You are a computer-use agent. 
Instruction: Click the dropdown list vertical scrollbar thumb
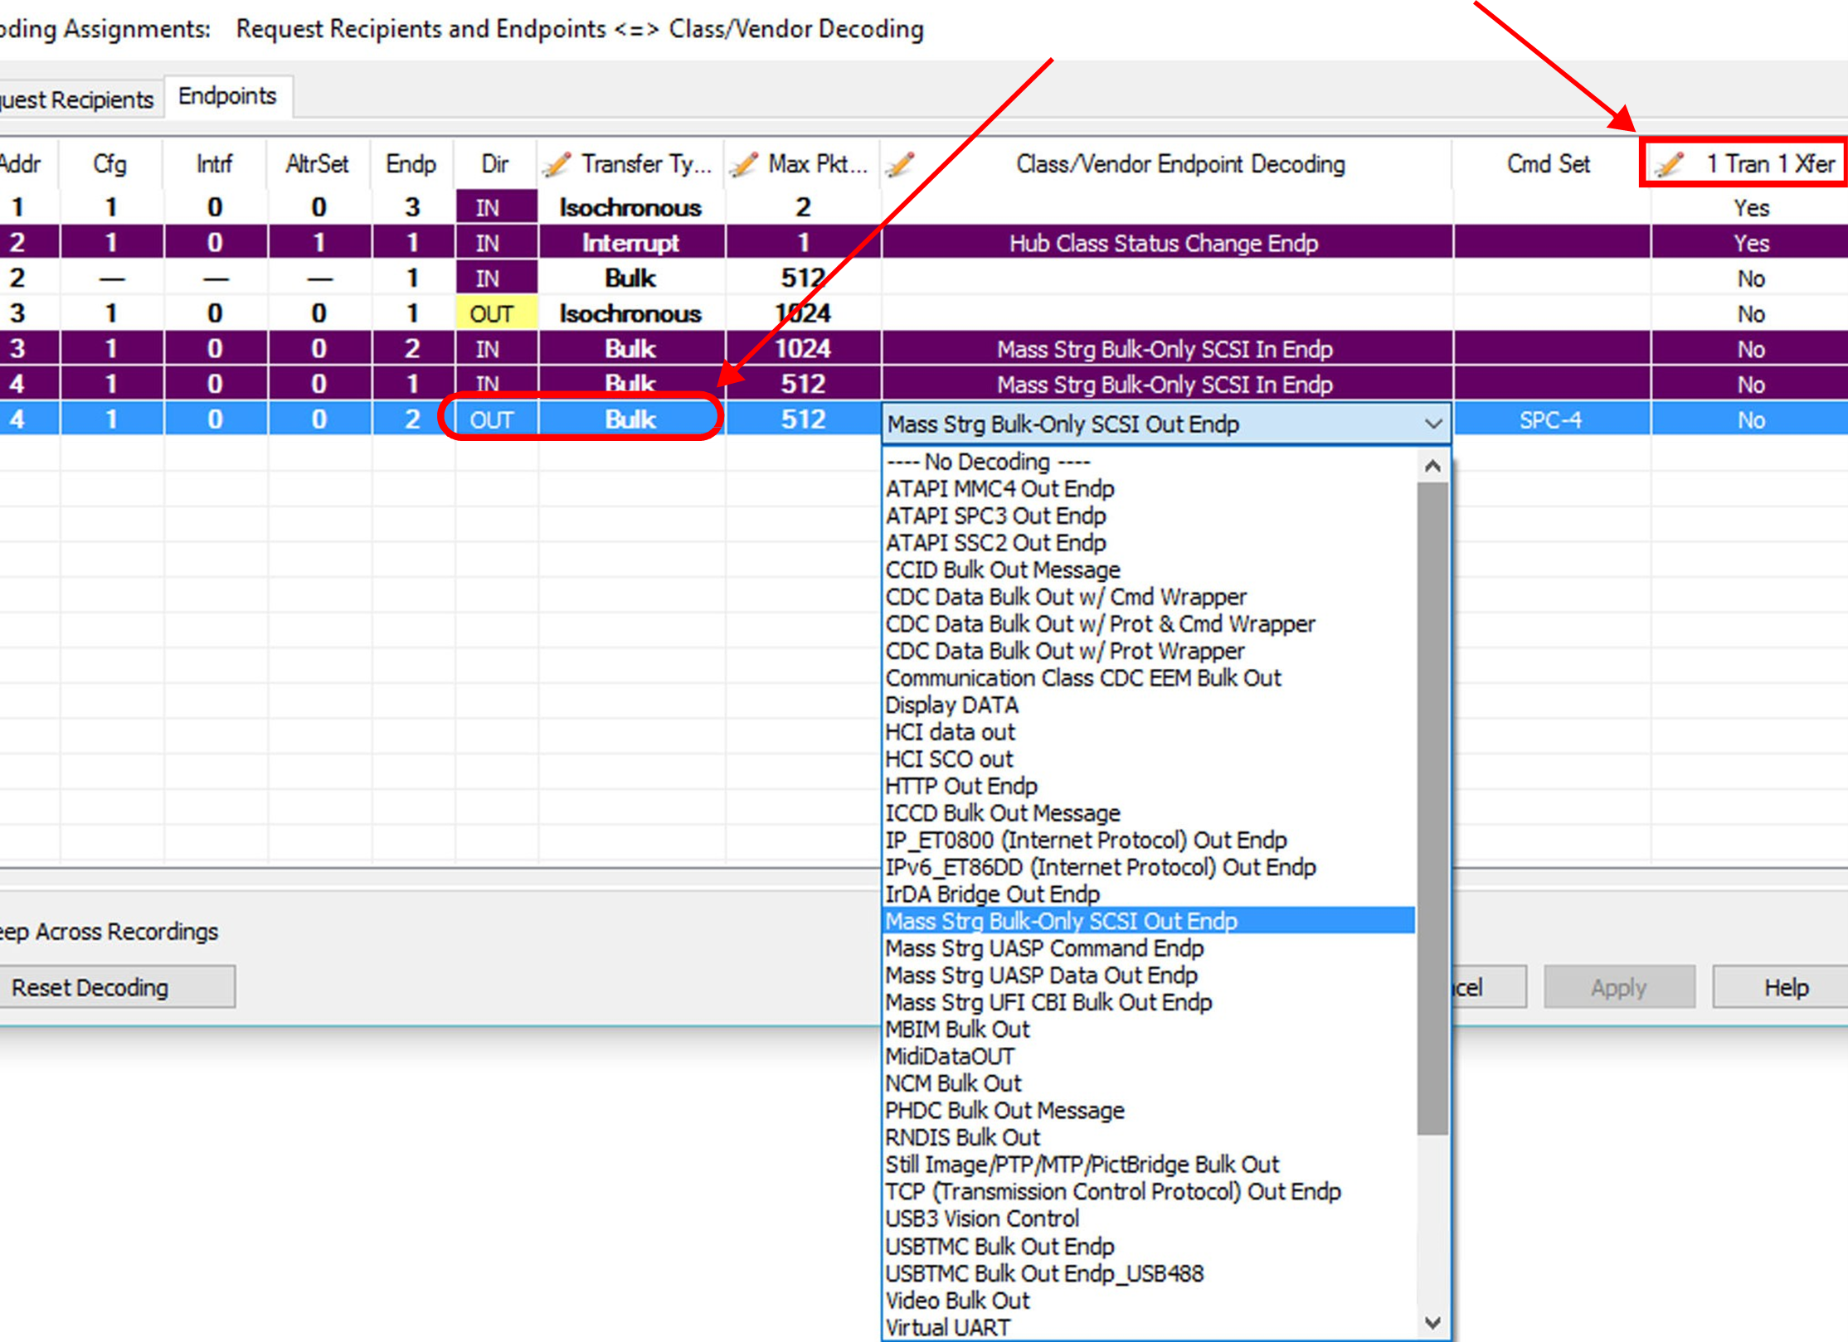1432,809
